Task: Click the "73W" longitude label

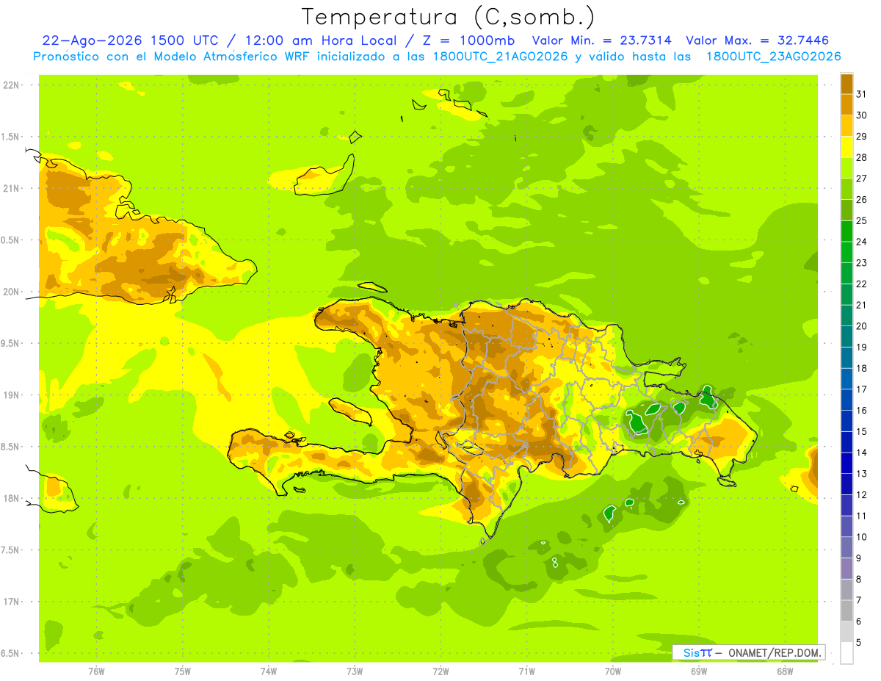Action: pos(355,671)
